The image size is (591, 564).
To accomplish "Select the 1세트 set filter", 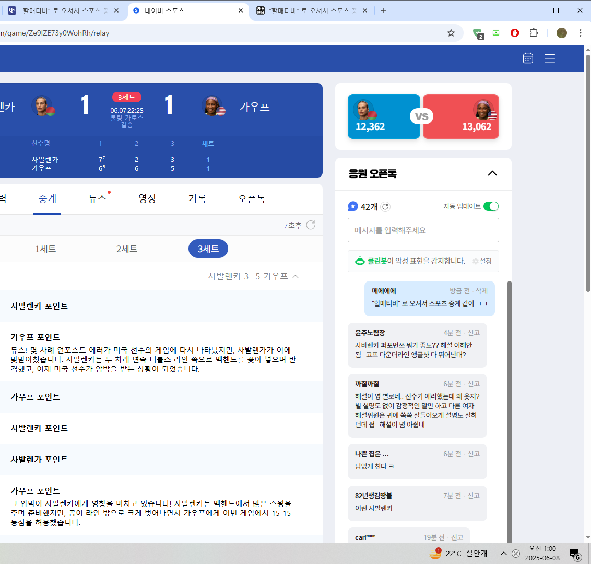I will tap(45, 249).
